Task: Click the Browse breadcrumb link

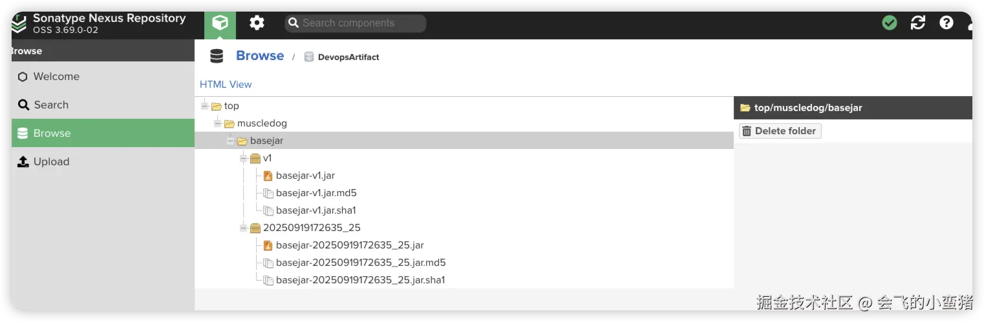Action: pyautogui.click(x=260, y=56)
